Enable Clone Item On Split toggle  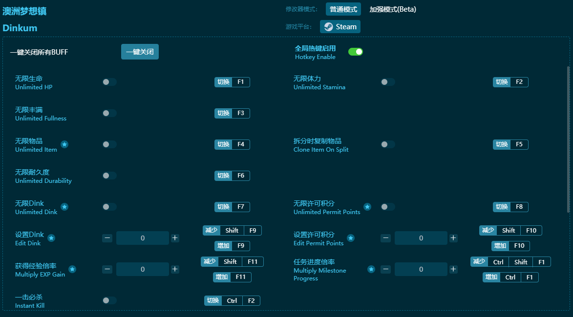click(388, 144)
